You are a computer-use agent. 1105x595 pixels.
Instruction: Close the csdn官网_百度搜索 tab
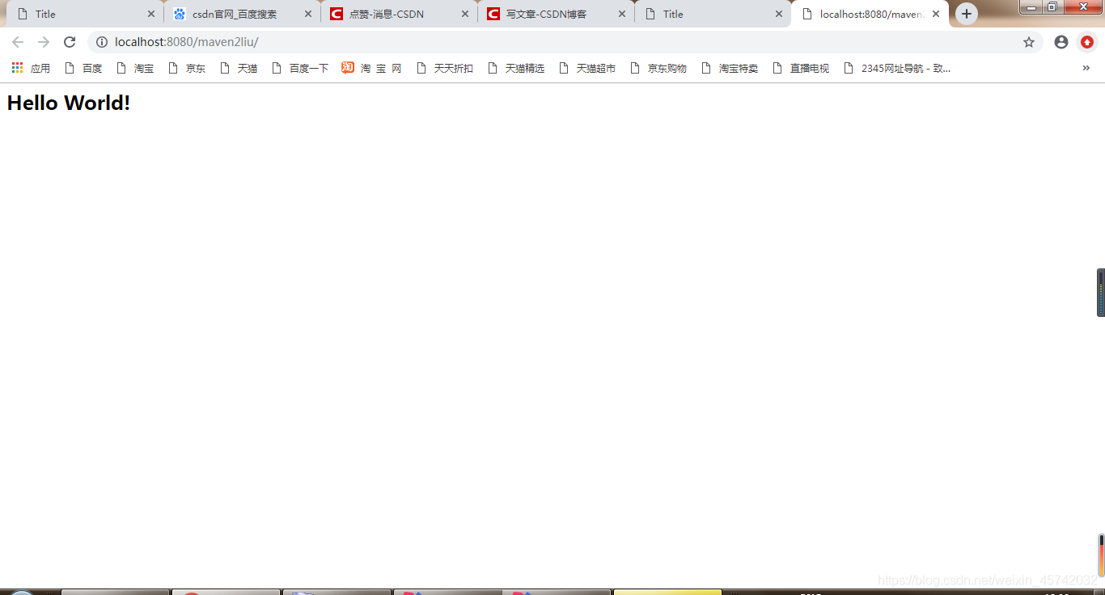308,14
